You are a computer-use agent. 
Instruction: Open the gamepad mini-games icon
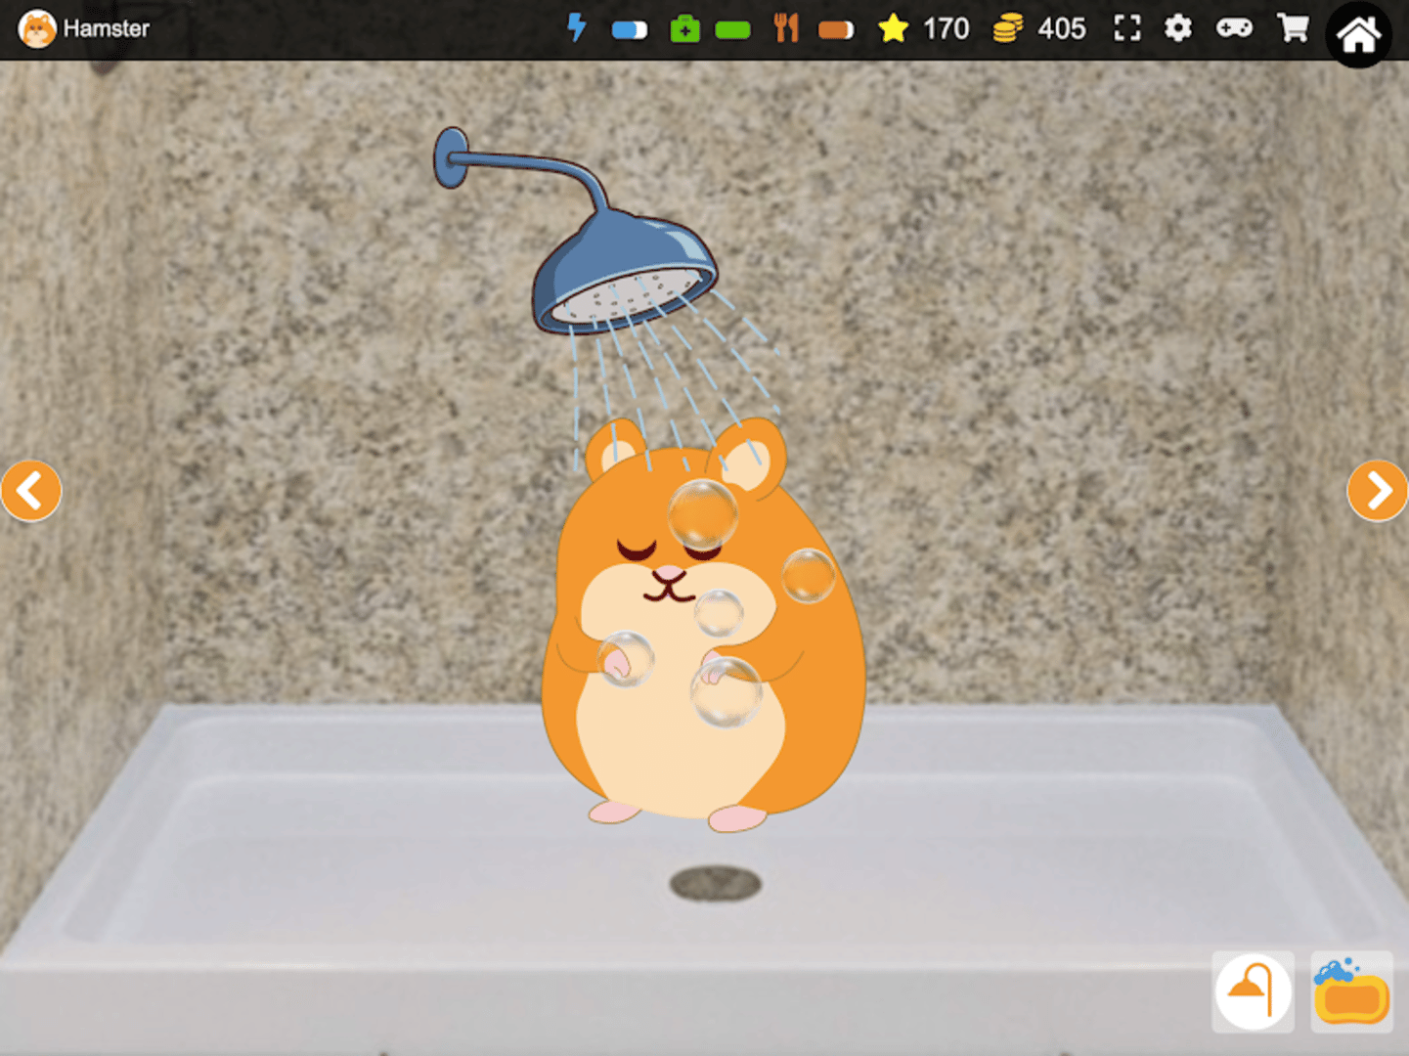[1234, 28]
